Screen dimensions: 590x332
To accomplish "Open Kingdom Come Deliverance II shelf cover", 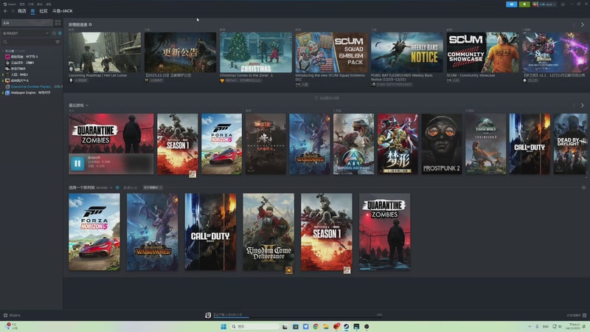I will (268, 232).
